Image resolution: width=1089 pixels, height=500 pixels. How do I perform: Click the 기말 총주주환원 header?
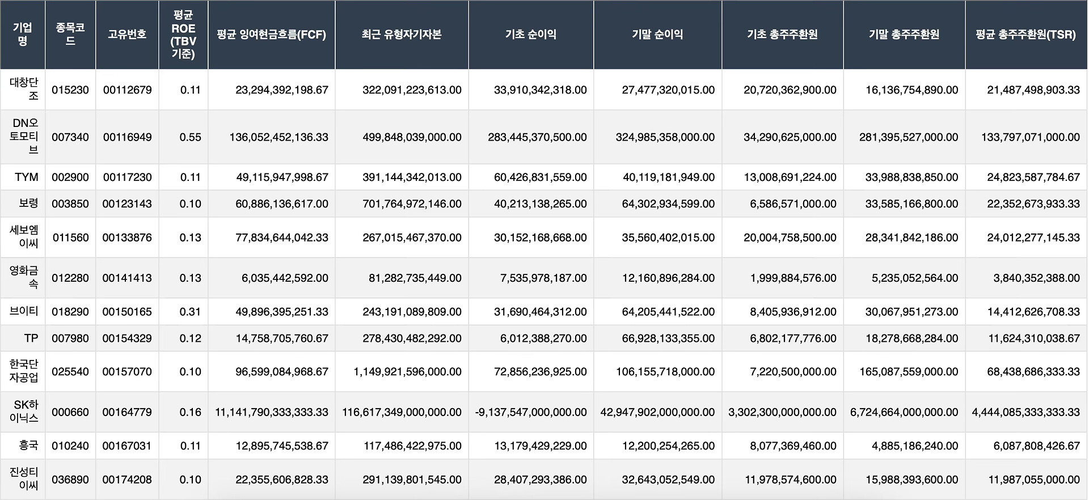tap(904, 35)
